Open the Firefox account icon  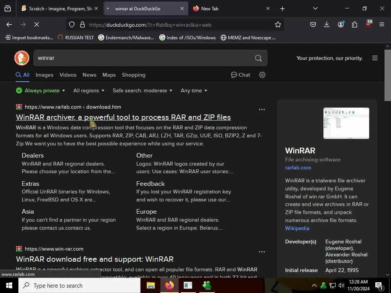pos(341,25)
